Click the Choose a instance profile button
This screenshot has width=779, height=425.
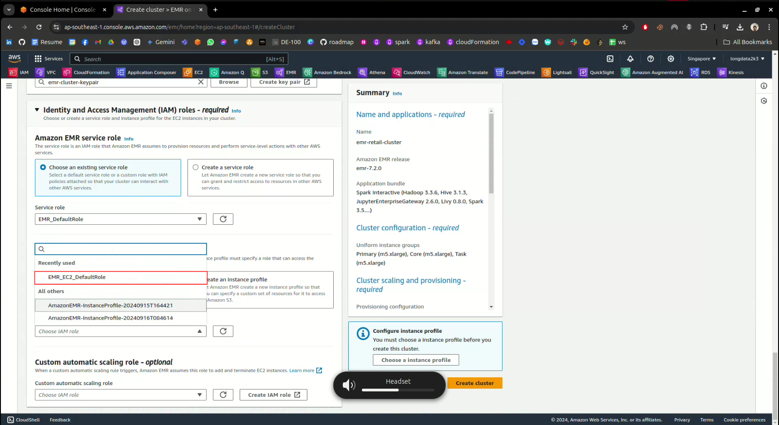(415, 360)
